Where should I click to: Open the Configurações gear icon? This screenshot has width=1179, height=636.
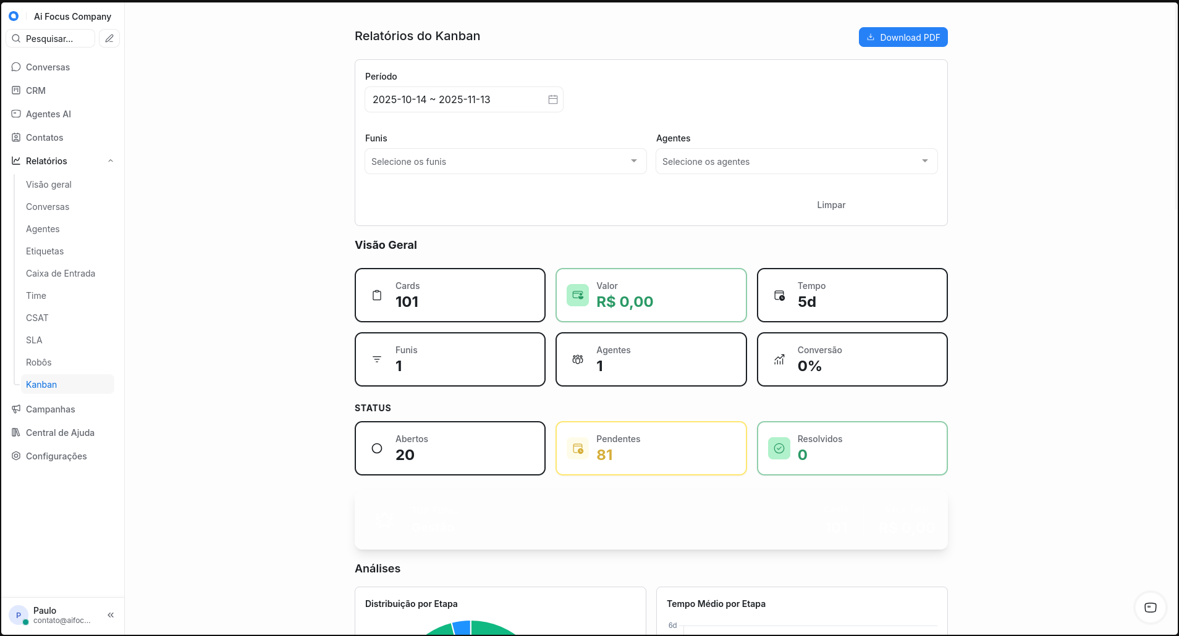coord(15,456)
